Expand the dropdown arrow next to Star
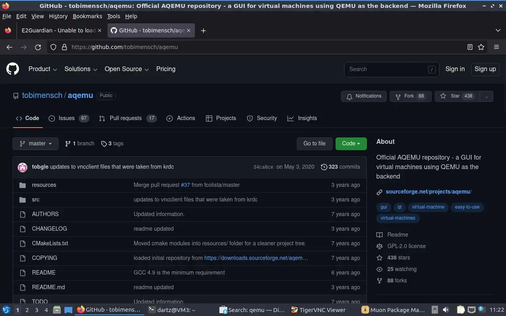Image resolution: width=506 pixels, height=316 pixels. (x=487, y=96)
